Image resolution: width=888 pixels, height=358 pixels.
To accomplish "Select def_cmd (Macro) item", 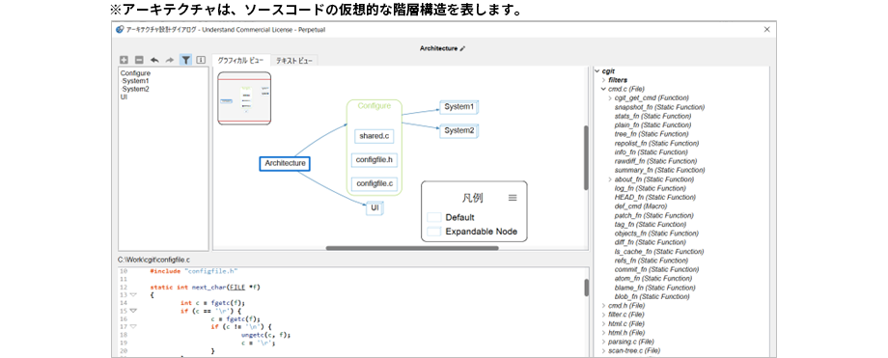I will [641, 207].
